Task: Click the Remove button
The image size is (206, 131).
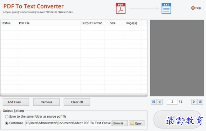Action: (46, 102)
